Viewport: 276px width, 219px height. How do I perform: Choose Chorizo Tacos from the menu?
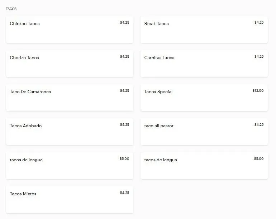70,64
